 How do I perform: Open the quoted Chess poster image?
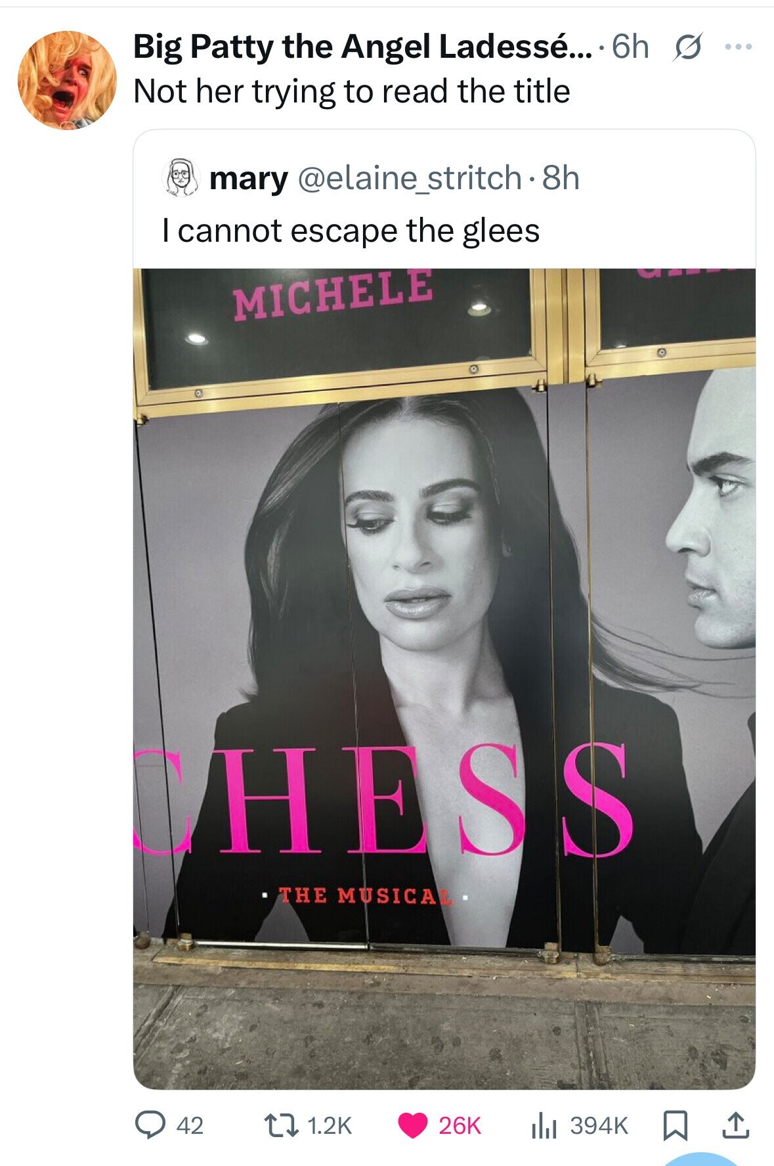pos(444,679)
